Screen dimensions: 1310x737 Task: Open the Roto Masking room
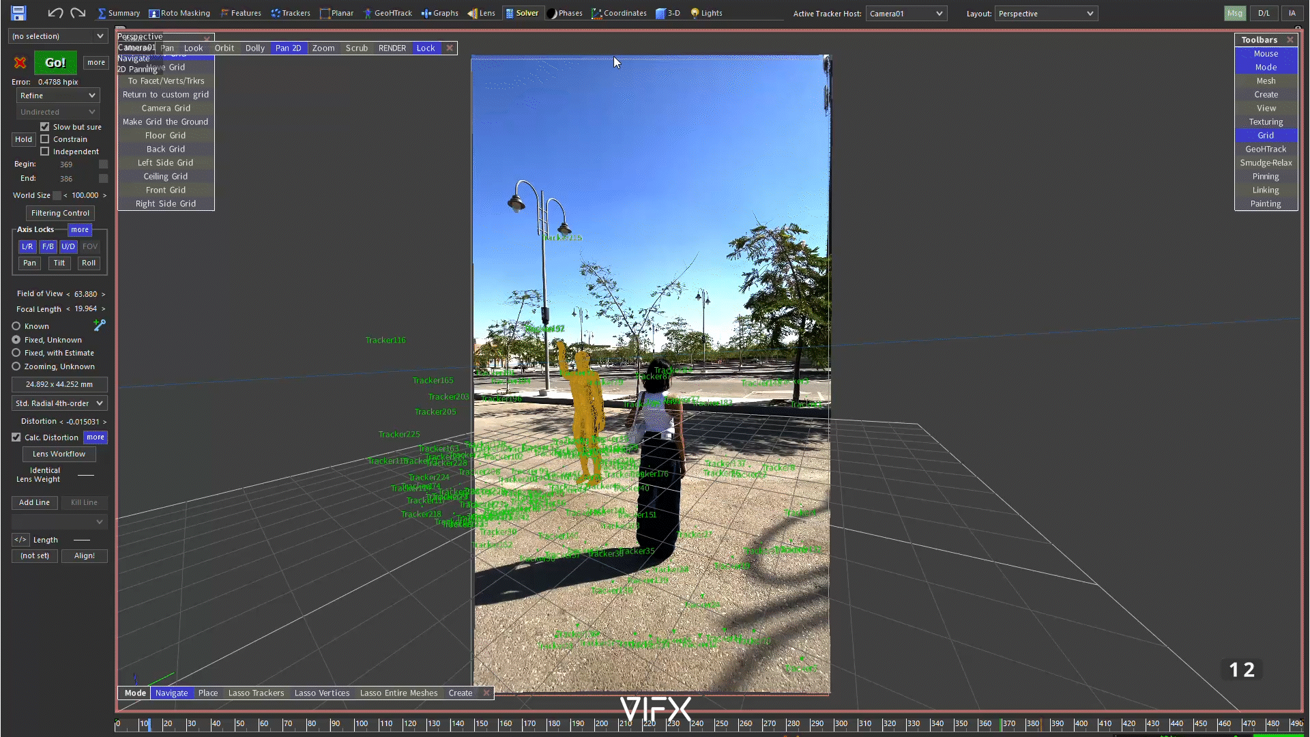(179, 13)
